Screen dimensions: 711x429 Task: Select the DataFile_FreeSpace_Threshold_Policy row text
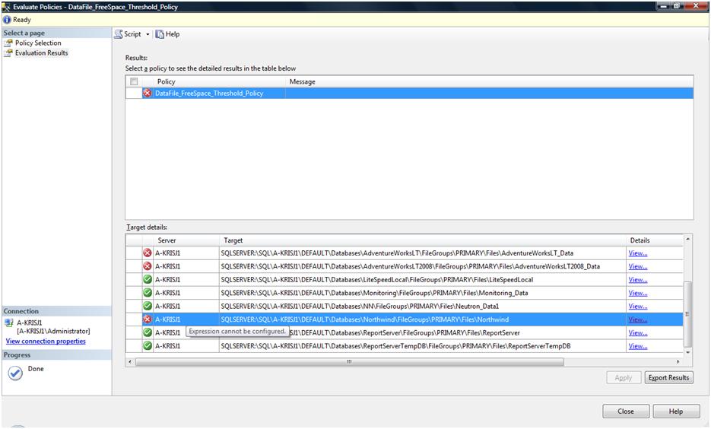[209, 93]
